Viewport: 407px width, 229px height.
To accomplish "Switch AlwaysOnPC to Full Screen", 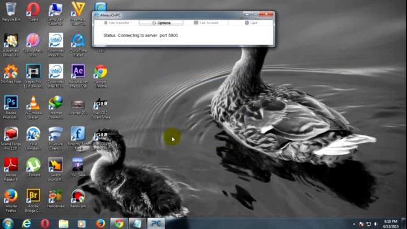I will point(206,23).
